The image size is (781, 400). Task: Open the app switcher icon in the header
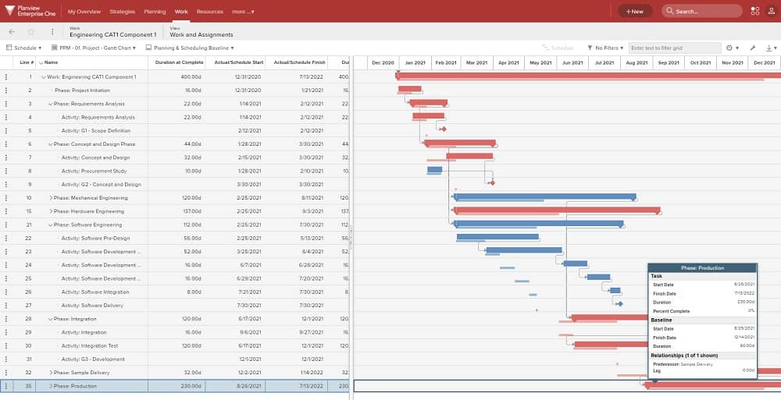[755, 11]
